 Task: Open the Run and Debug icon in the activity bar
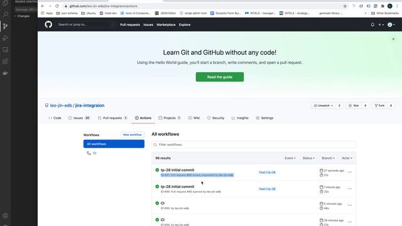coord(6,38)
